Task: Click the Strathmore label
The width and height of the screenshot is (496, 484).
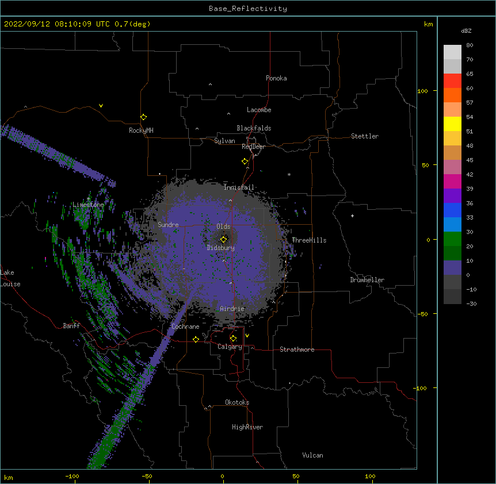Action: tap(297, 349)
